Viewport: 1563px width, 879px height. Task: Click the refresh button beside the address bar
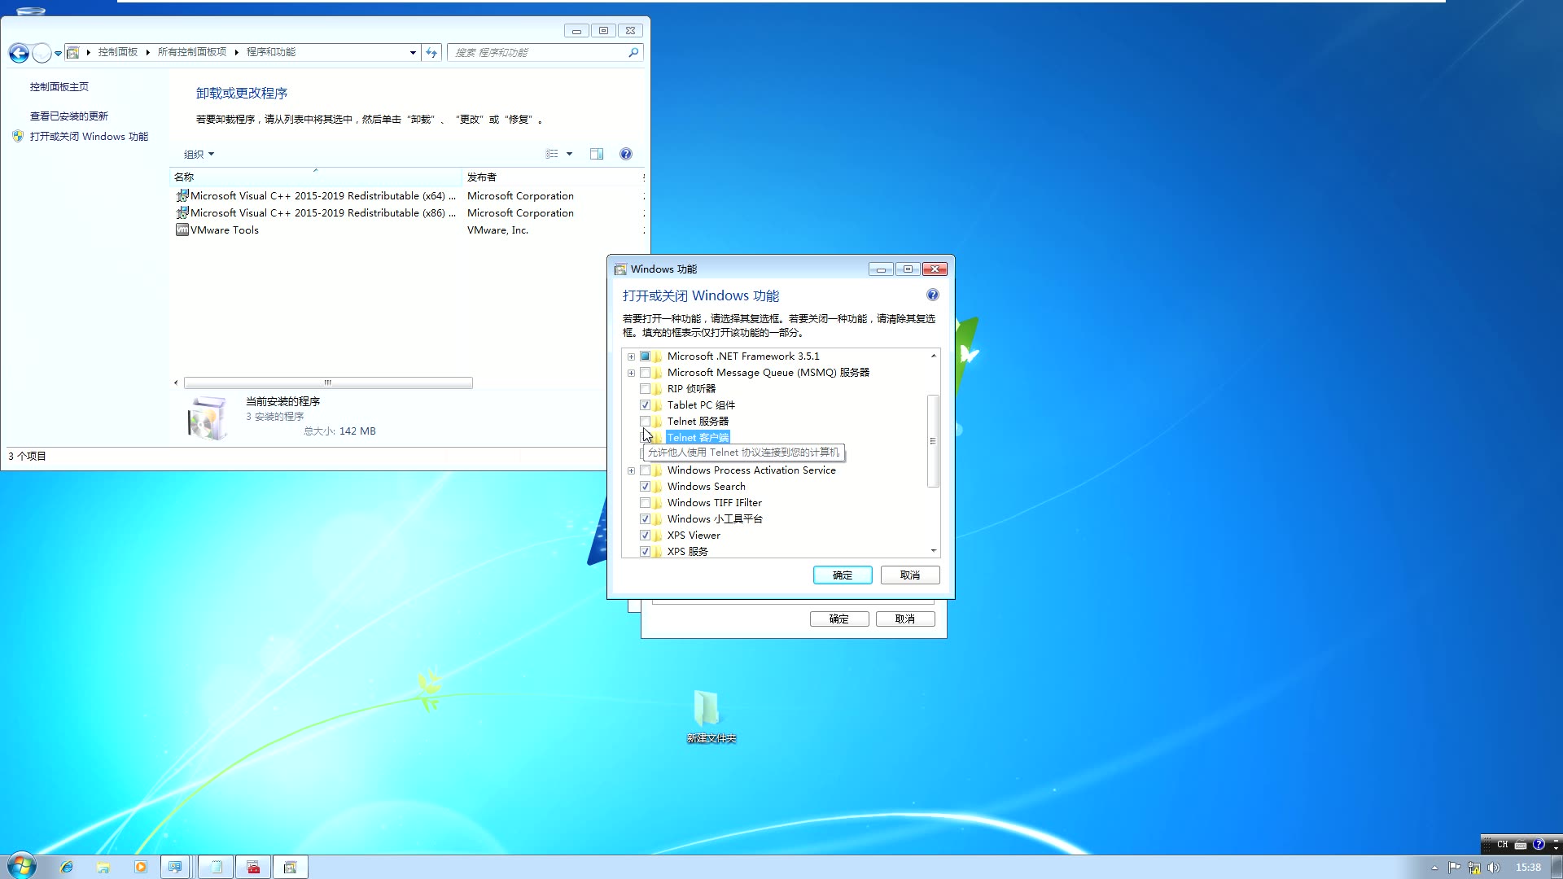(x=431, y=52)
